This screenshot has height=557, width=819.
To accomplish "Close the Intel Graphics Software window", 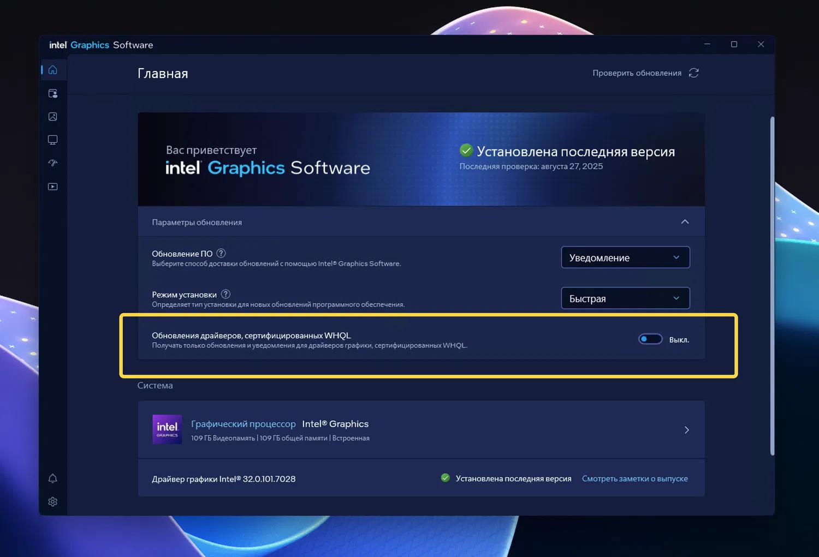I will click(x=761, y=44).
